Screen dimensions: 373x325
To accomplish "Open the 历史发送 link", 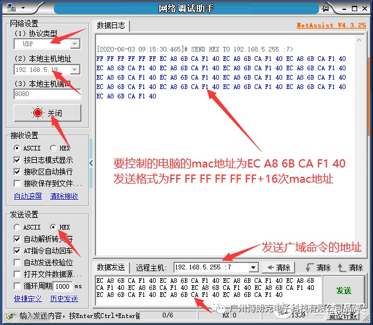I will 64,299.
